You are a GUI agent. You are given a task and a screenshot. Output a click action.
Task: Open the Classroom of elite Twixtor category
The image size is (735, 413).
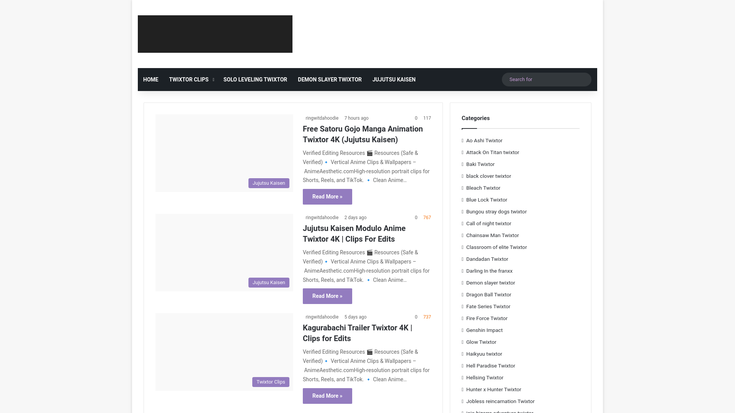497,247
